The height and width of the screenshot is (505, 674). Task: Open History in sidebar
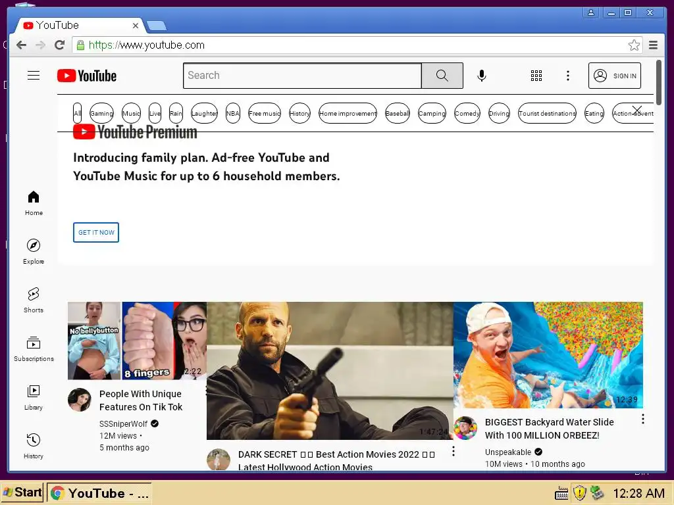[34, 446]
